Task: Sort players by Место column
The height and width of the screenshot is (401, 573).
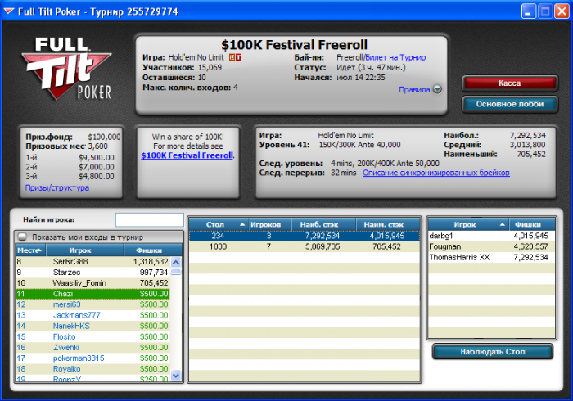Action: (31, 250)
